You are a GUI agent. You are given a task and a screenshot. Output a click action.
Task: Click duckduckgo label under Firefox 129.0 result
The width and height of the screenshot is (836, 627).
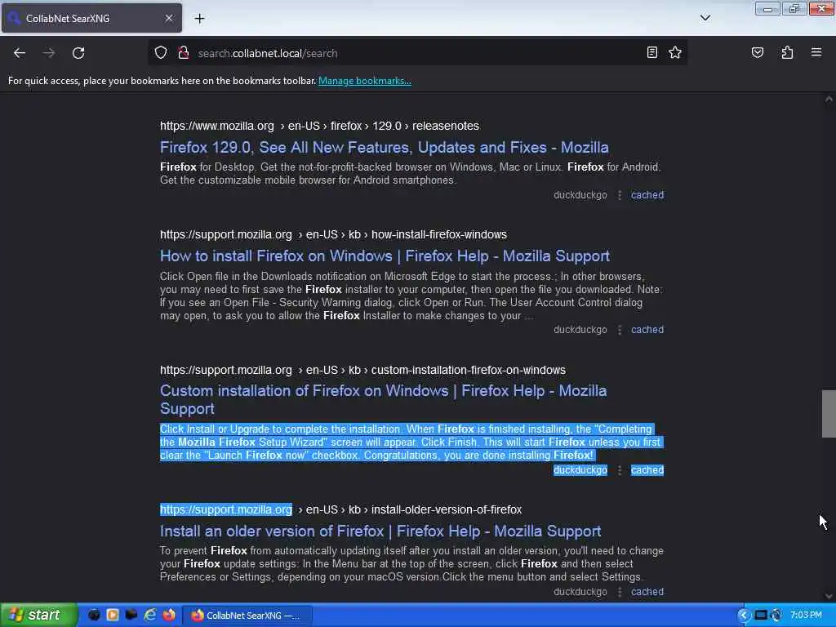pos(580,194)
